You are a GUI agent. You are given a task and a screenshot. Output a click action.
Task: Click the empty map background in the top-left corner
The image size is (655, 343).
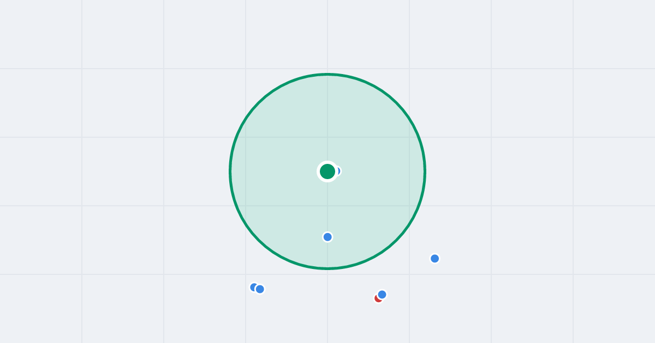click(38, 33)
